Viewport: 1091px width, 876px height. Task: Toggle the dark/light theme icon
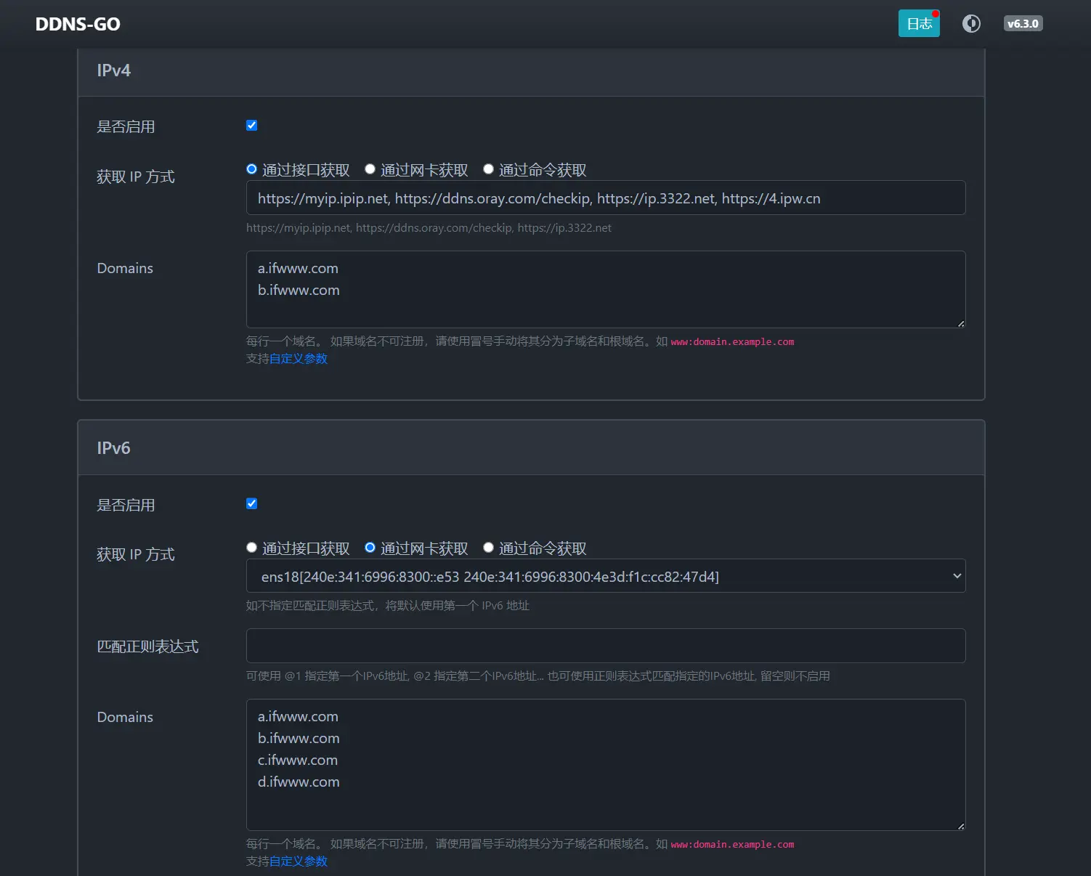971,24
